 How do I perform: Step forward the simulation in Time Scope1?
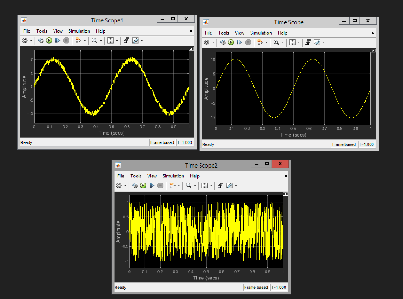(57, 40)
